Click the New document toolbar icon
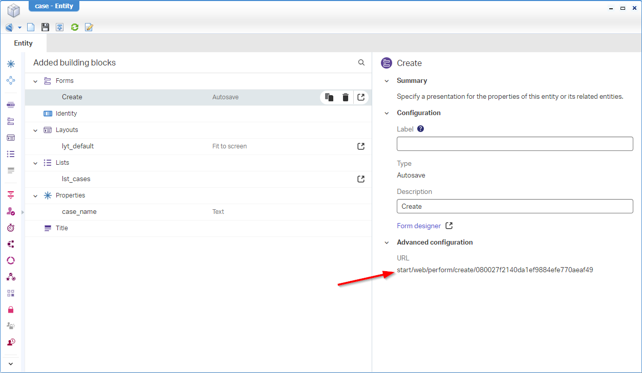The width and height of the screenshot is (642, 373). (x=31, y=27)
